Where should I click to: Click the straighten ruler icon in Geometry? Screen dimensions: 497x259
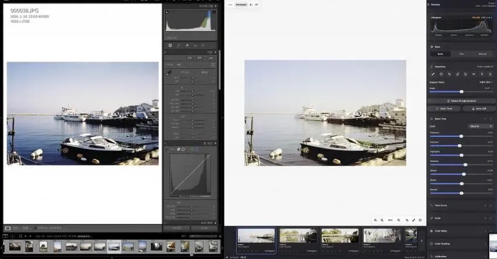pos(433,74)
